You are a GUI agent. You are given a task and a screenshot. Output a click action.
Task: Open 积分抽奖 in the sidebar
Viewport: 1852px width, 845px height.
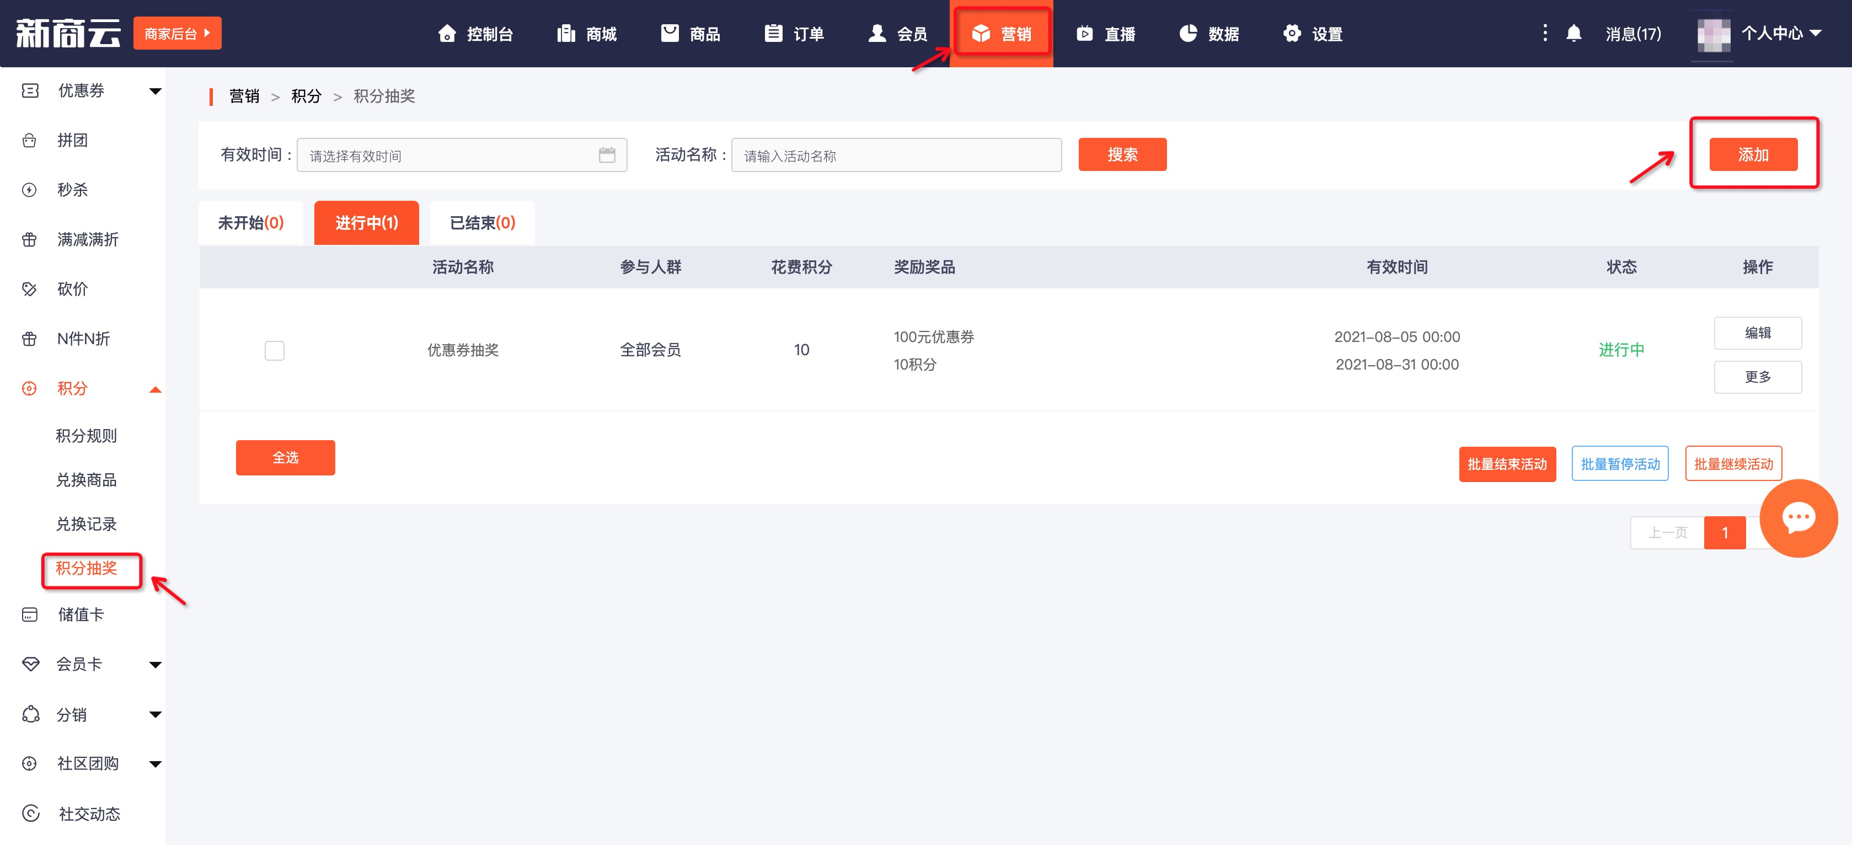click(x=86, y=568)
